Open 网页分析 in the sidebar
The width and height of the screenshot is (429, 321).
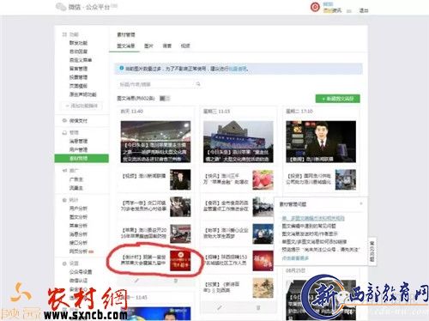(x=78, y=251)
